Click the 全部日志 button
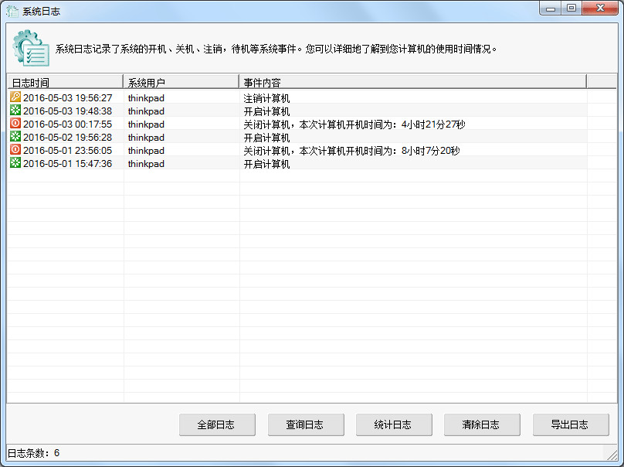 tap(217, 424)
